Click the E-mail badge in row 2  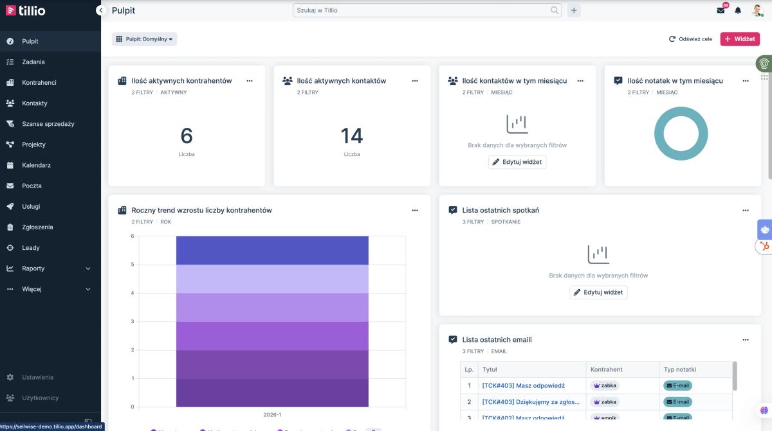click(x=678, y=402)
